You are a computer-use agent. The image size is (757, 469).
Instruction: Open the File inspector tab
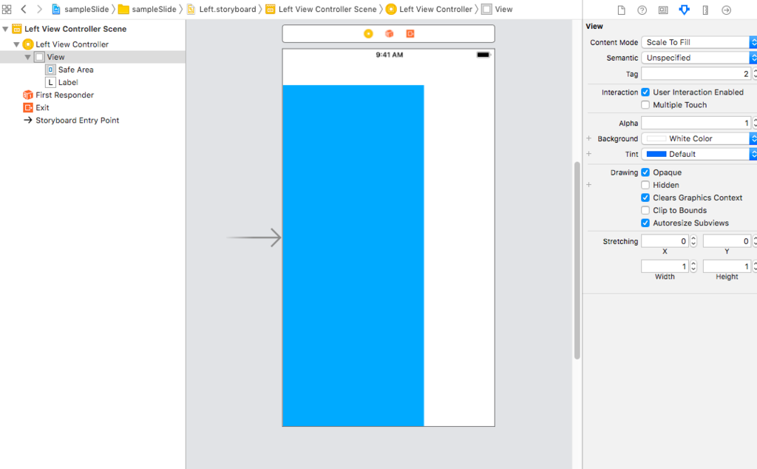coord(621,10)
